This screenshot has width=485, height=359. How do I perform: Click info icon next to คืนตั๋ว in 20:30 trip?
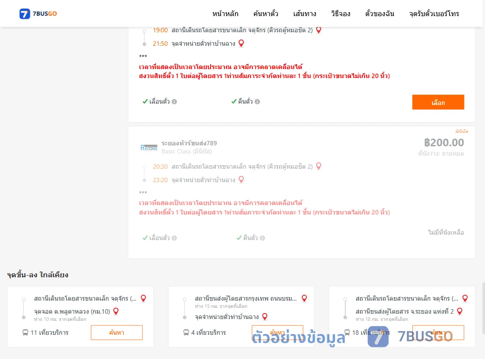tap(262, 238)
